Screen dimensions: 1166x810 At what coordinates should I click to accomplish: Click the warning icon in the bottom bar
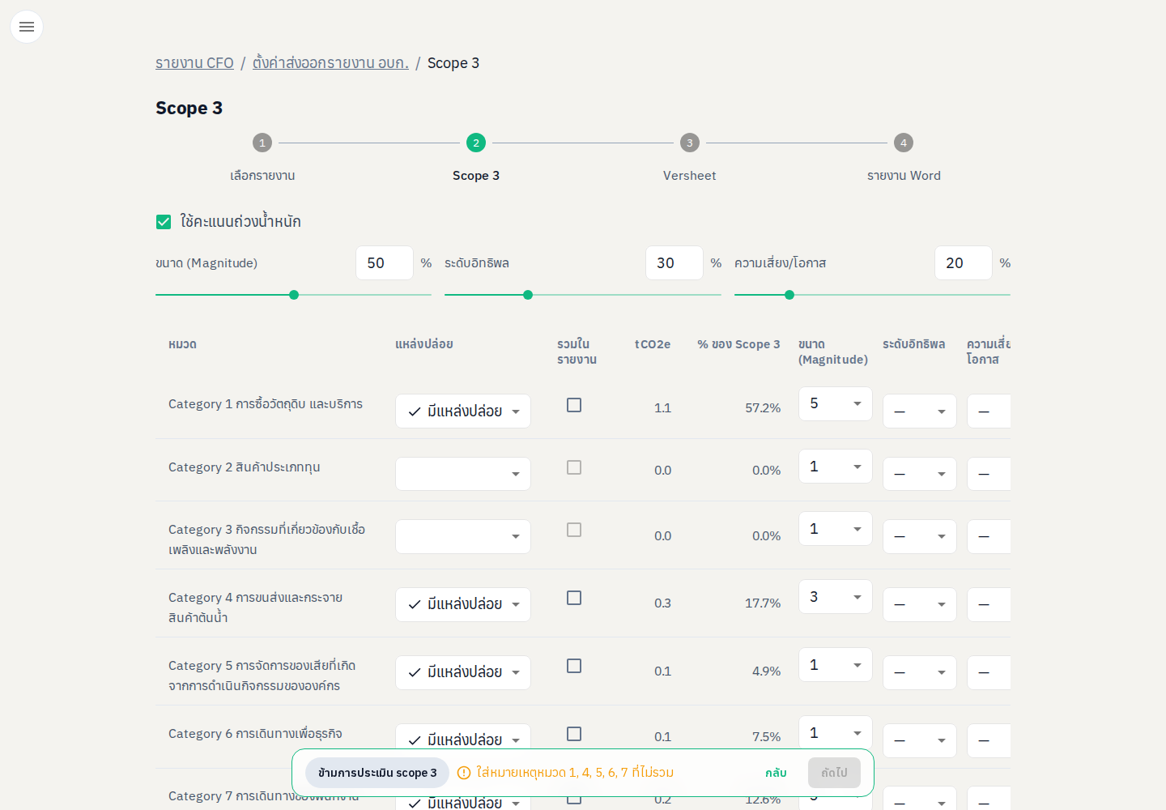[x=464, y=773]
